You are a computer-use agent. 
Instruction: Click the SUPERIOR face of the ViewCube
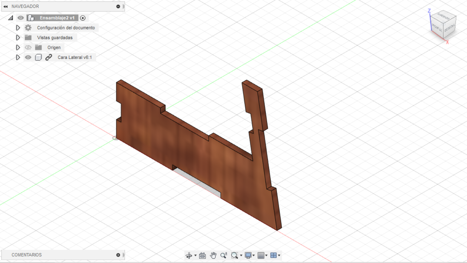coord(444,16)
